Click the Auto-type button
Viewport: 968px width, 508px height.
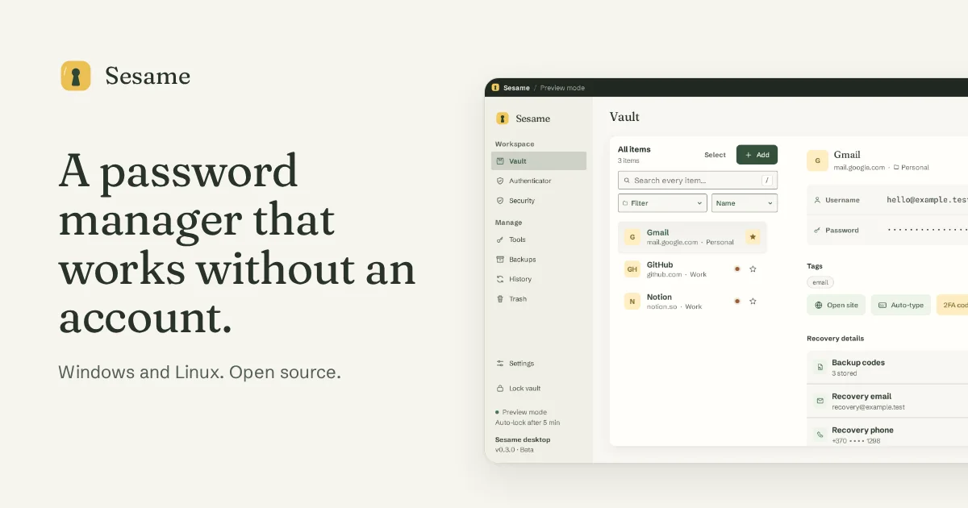pyautogui.click(x=901, y=305)
